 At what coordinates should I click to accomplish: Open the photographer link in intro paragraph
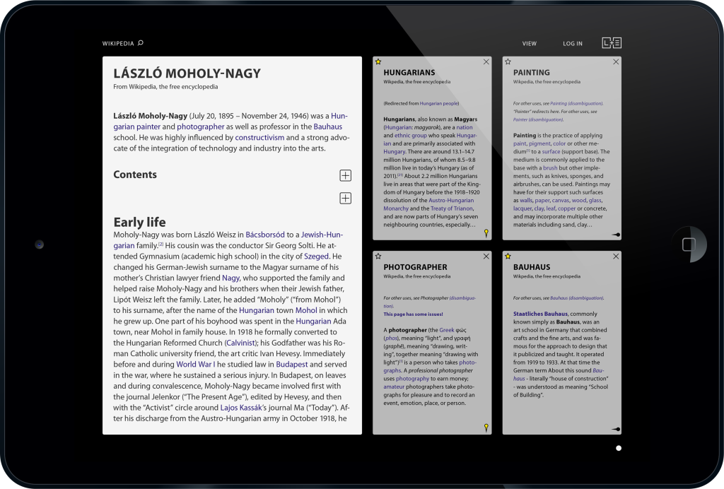(200, 127)
